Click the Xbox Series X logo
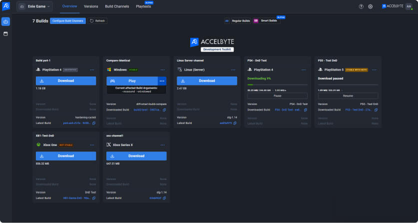The height and width of the screenshot is (223, 418). coord(109,145)
